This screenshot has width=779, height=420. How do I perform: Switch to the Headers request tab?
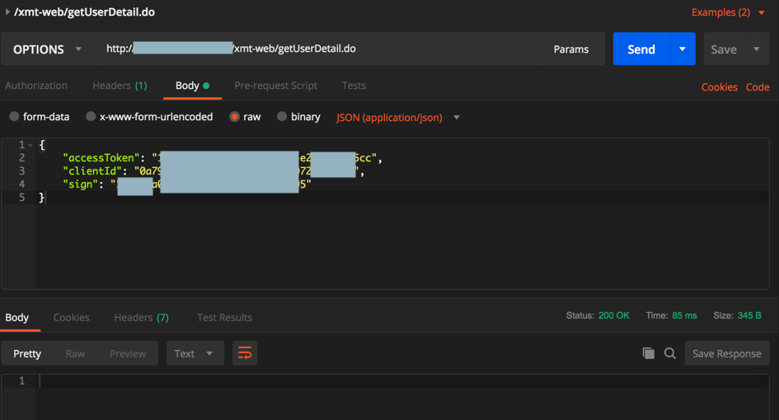click(x=120, y=86)
